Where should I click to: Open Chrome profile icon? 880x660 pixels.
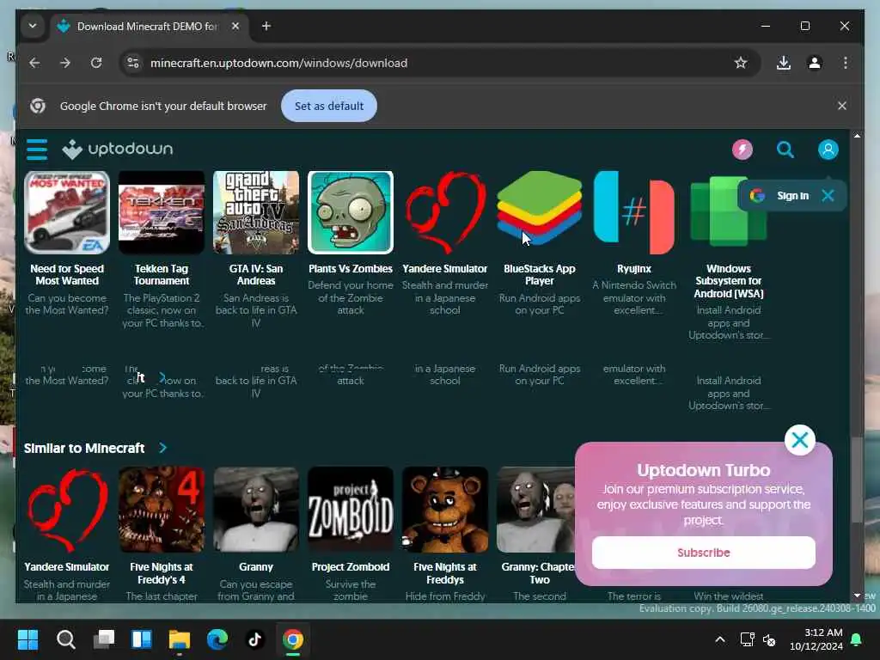pyautogui.click(x=815, y=63)
